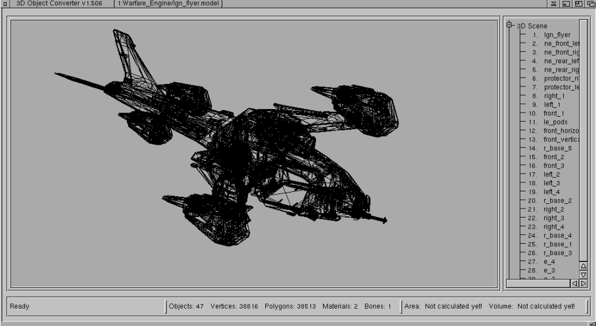
Task: Click the Materials: 2 status entry
Action: pyautogui.click(x=340, y=306)
